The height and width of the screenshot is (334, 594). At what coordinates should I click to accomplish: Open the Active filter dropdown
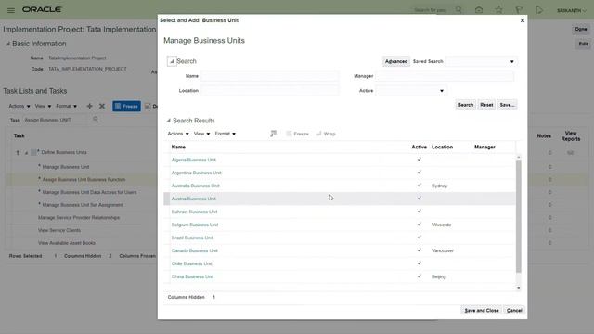pos(442,91)
